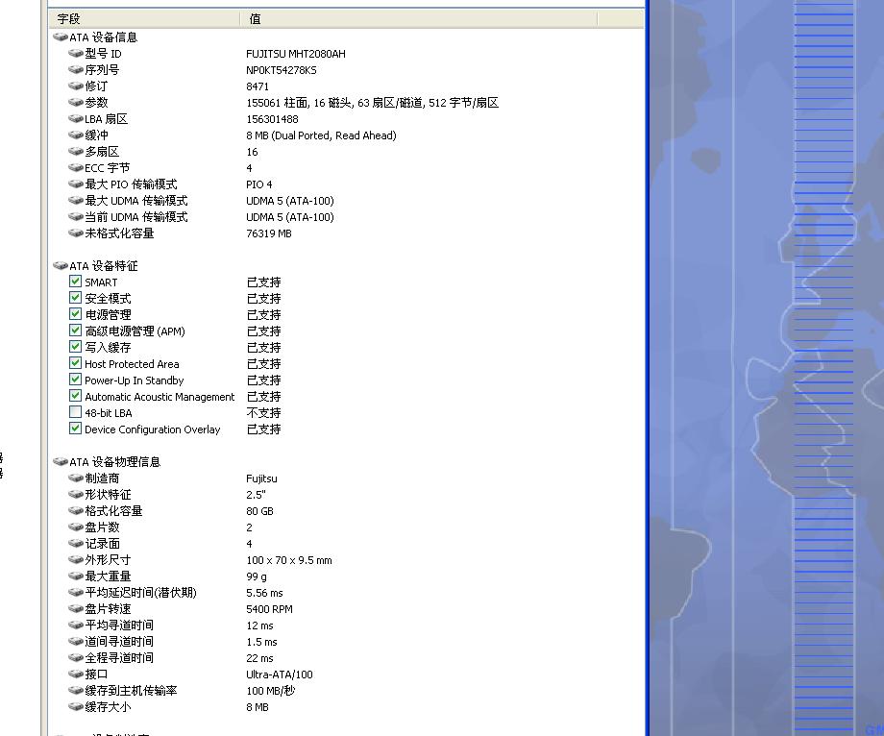Select the 8 MB (Dual Ported, Read Ahead) value

coord(321,135)
